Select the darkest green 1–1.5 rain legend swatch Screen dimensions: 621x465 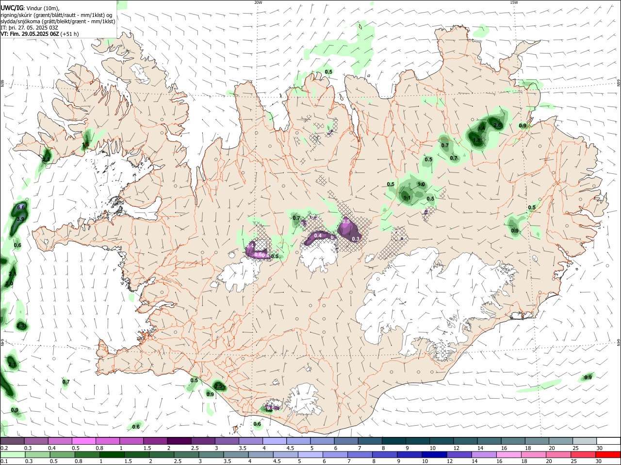coord(112,455)
